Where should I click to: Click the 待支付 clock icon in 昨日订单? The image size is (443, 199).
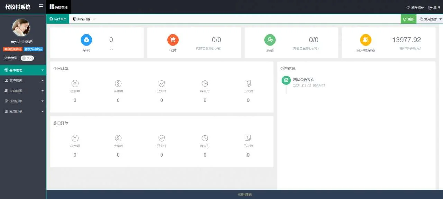205,138
